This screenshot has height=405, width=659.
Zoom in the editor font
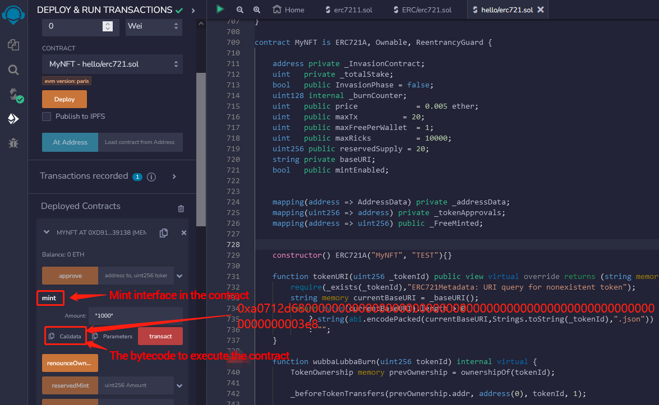256,10
